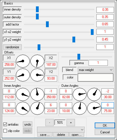The width and height of the screenshot is (117, 140).
Task: Click the undo button
Action: 28,124
